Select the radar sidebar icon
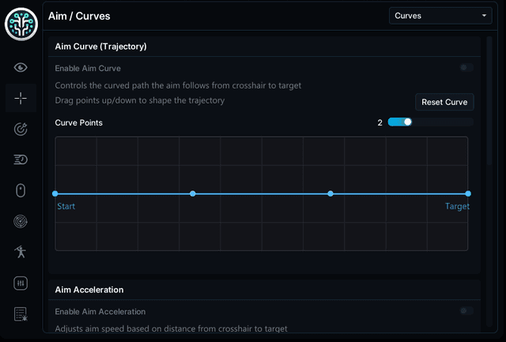Image resolution: width=506 pixels, height=342 pixels. click(21, 221)
